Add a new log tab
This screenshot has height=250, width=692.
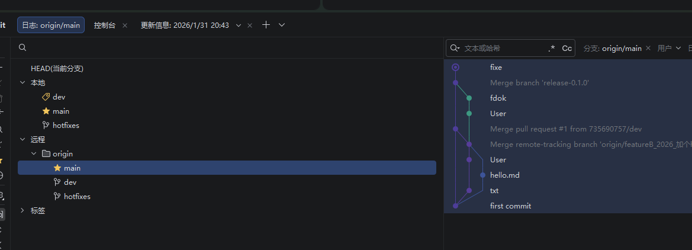(x=266, y=25)
